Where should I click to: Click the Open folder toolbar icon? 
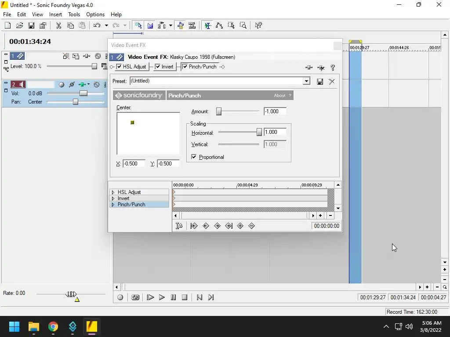[x=19, y=25]
